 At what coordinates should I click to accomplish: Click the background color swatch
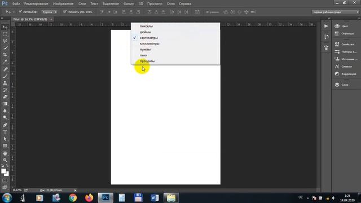(7, 174)
